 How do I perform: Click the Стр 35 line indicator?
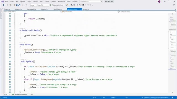pos(94,98)
